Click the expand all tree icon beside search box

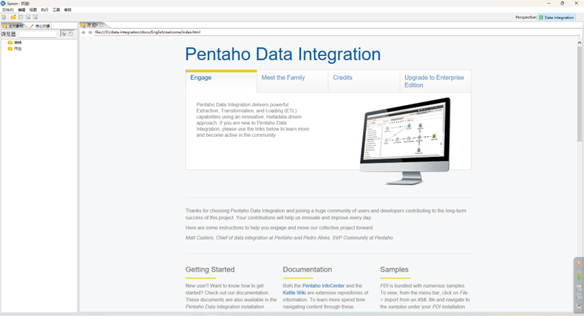(64, 34)
